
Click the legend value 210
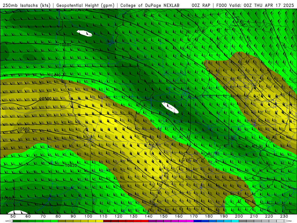[254, 216]
